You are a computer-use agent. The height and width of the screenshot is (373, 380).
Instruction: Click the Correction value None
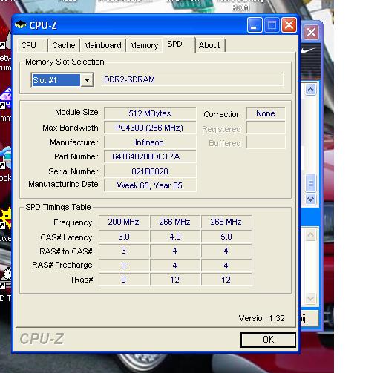pos(266,113)
